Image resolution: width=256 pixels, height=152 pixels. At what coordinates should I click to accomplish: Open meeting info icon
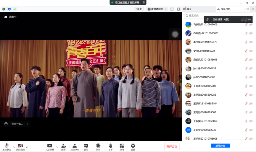tap(4, 9)
